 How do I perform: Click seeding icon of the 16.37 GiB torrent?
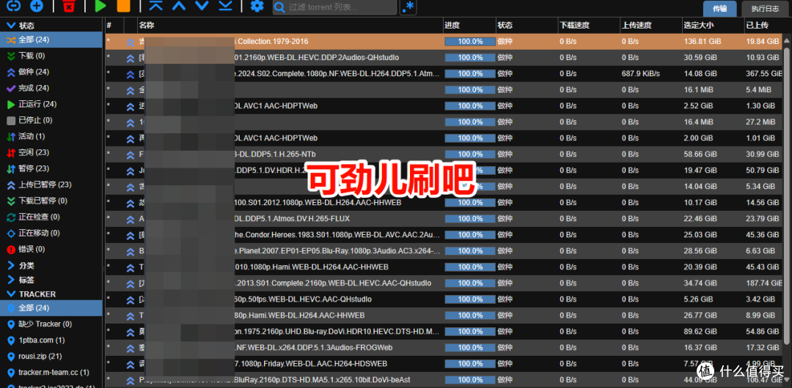tap(131, 348)
